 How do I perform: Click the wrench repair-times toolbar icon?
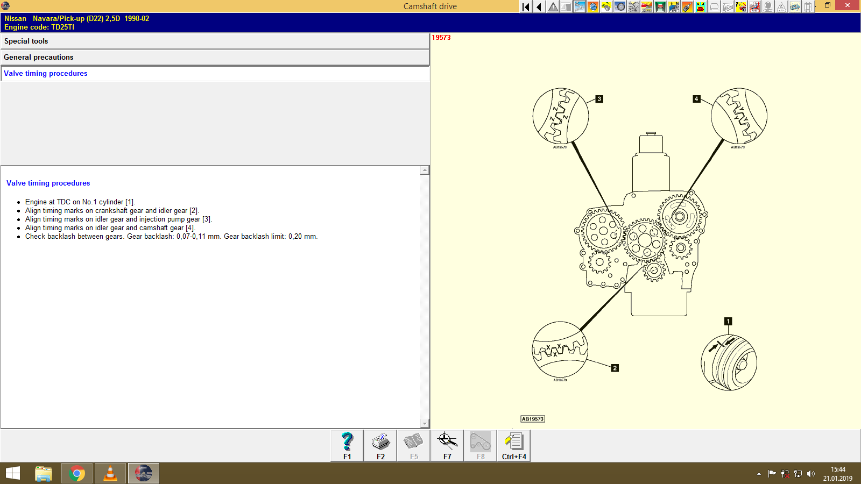580,6
